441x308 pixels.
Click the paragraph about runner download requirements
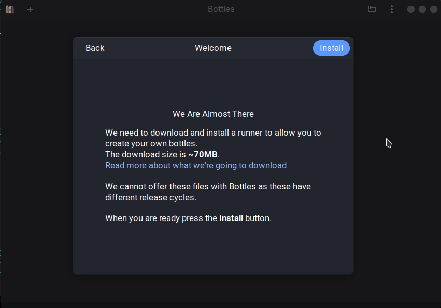214,138
